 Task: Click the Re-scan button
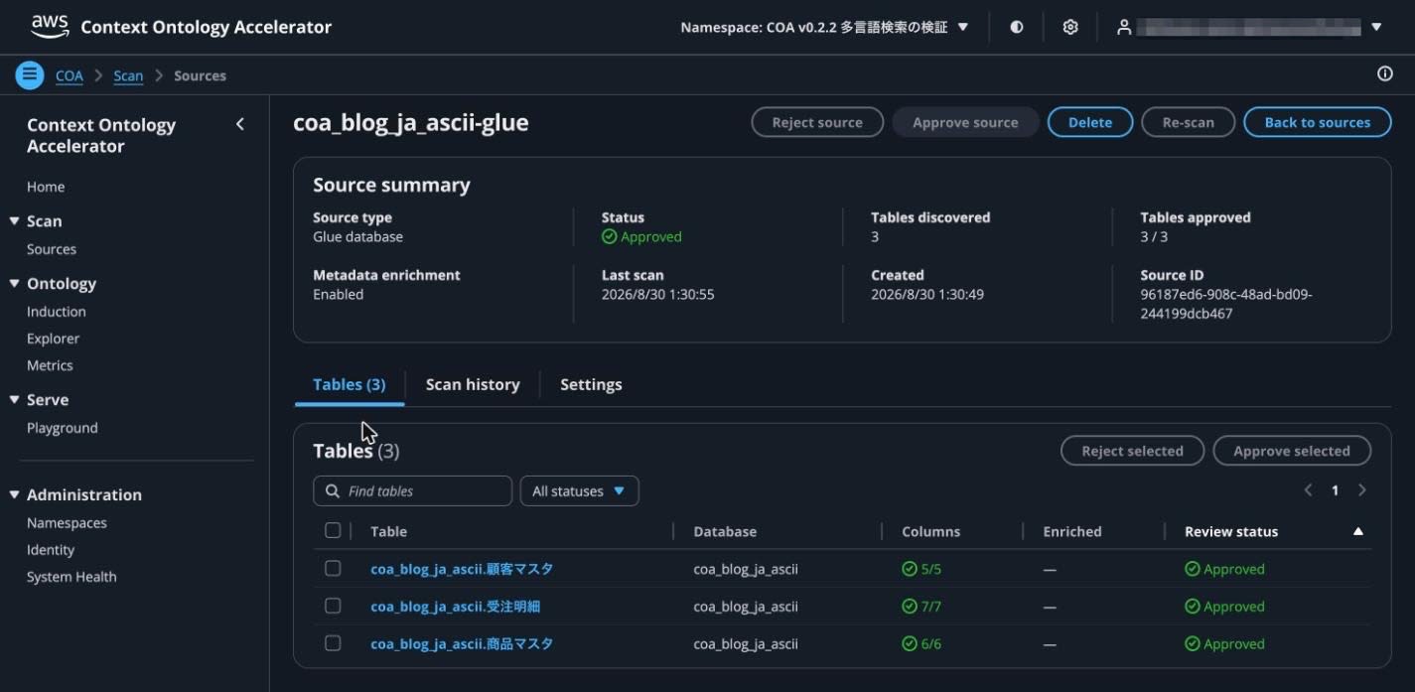pyautogui.click(x=1189, y=122)
